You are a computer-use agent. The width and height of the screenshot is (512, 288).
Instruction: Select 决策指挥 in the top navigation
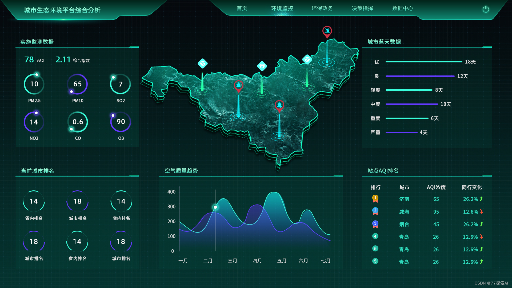[x=362, y=8]
